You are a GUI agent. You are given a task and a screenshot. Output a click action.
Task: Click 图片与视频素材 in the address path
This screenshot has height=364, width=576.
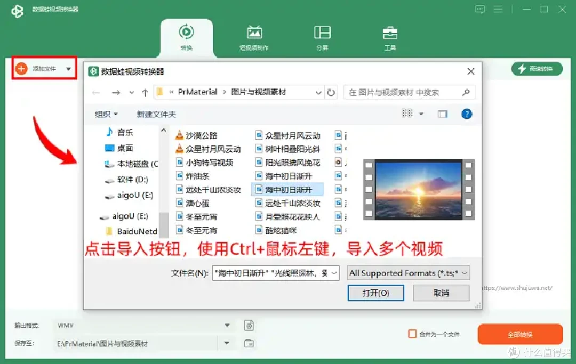259,92
